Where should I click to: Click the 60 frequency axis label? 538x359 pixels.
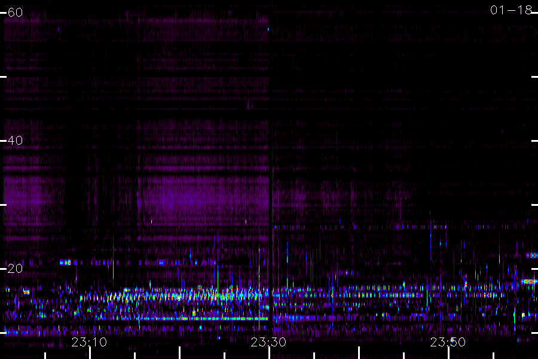[x=15, y=13]
